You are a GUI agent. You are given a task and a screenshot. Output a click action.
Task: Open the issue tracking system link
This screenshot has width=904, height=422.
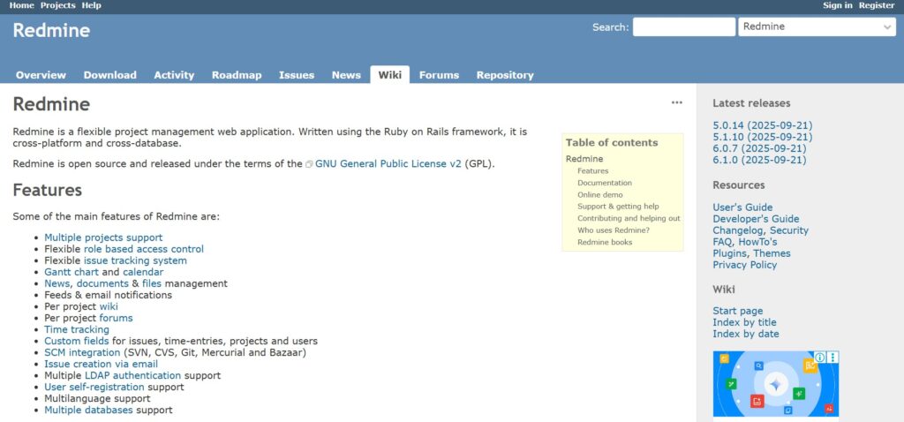(135, 260)
